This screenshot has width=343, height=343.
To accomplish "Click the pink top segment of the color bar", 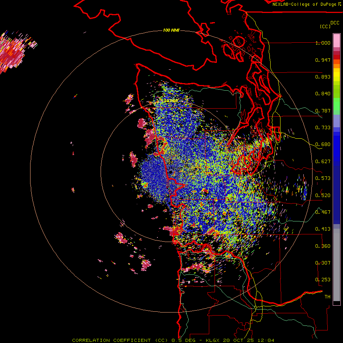I will pyautogui.click(x=337, y=40).
